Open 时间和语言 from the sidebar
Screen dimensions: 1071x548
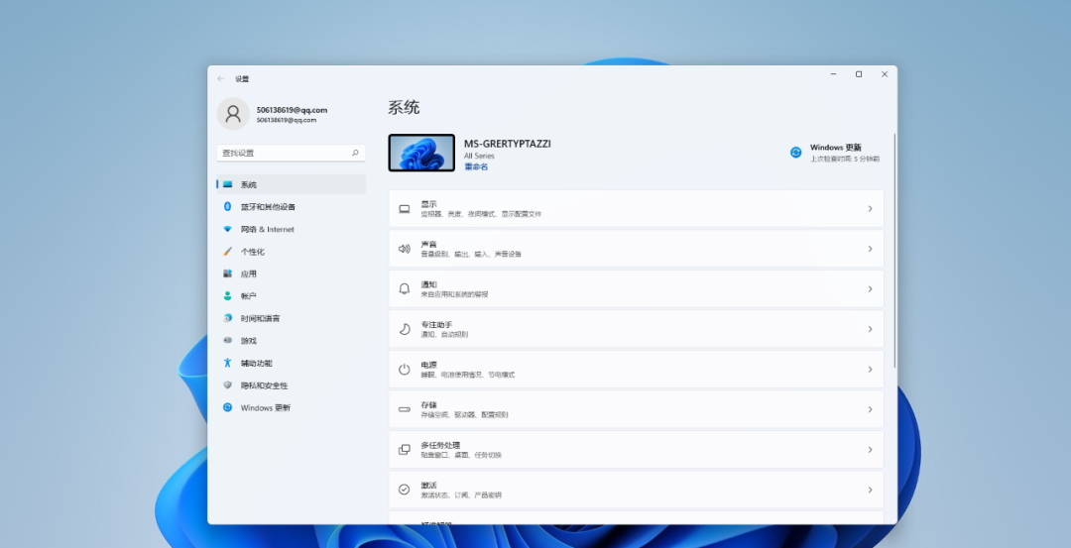coord(260,319)
